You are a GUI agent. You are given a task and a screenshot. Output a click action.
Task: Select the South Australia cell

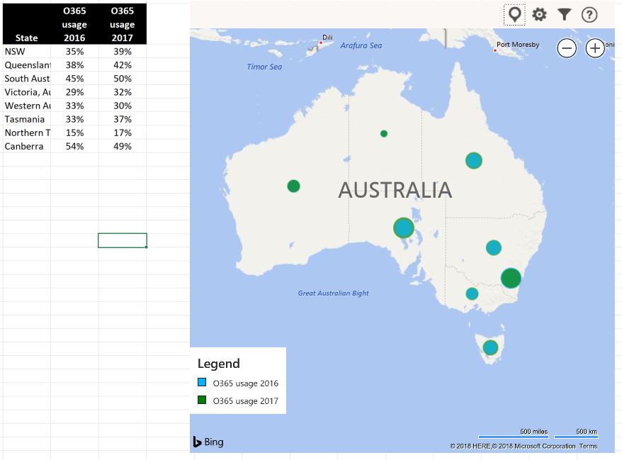coord(27,78)
